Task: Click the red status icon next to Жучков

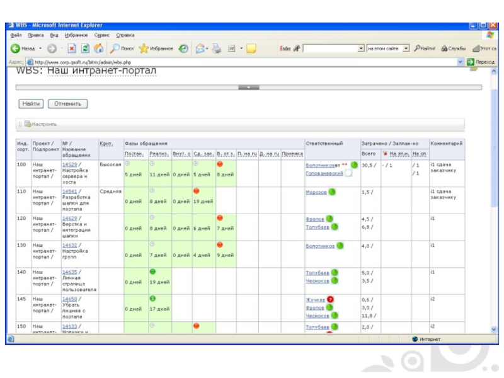Action: tap(331, 300)
